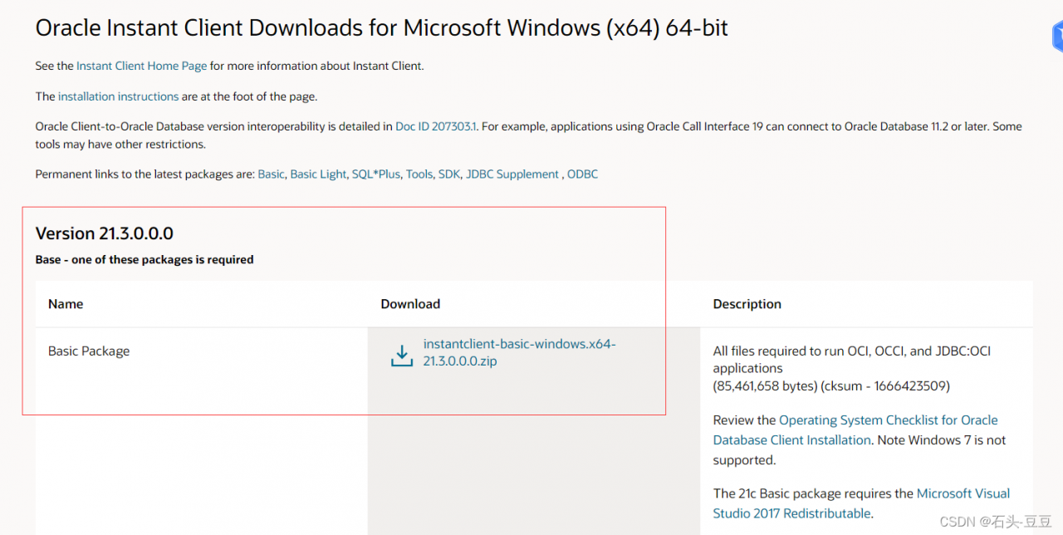Open Operating System Checklist for Oracle link
The image size is (1063, 535).
(x=855, y=429)
